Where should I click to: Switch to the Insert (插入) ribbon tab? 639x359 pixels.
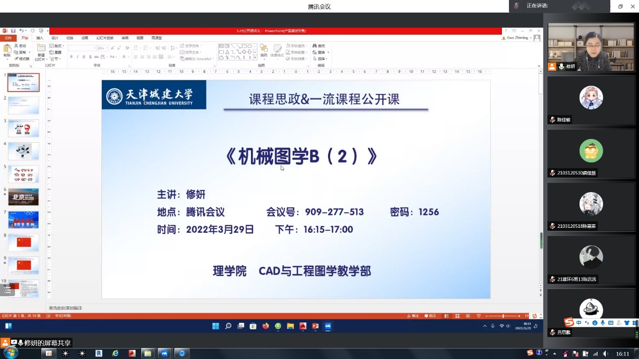pos(40,38)
